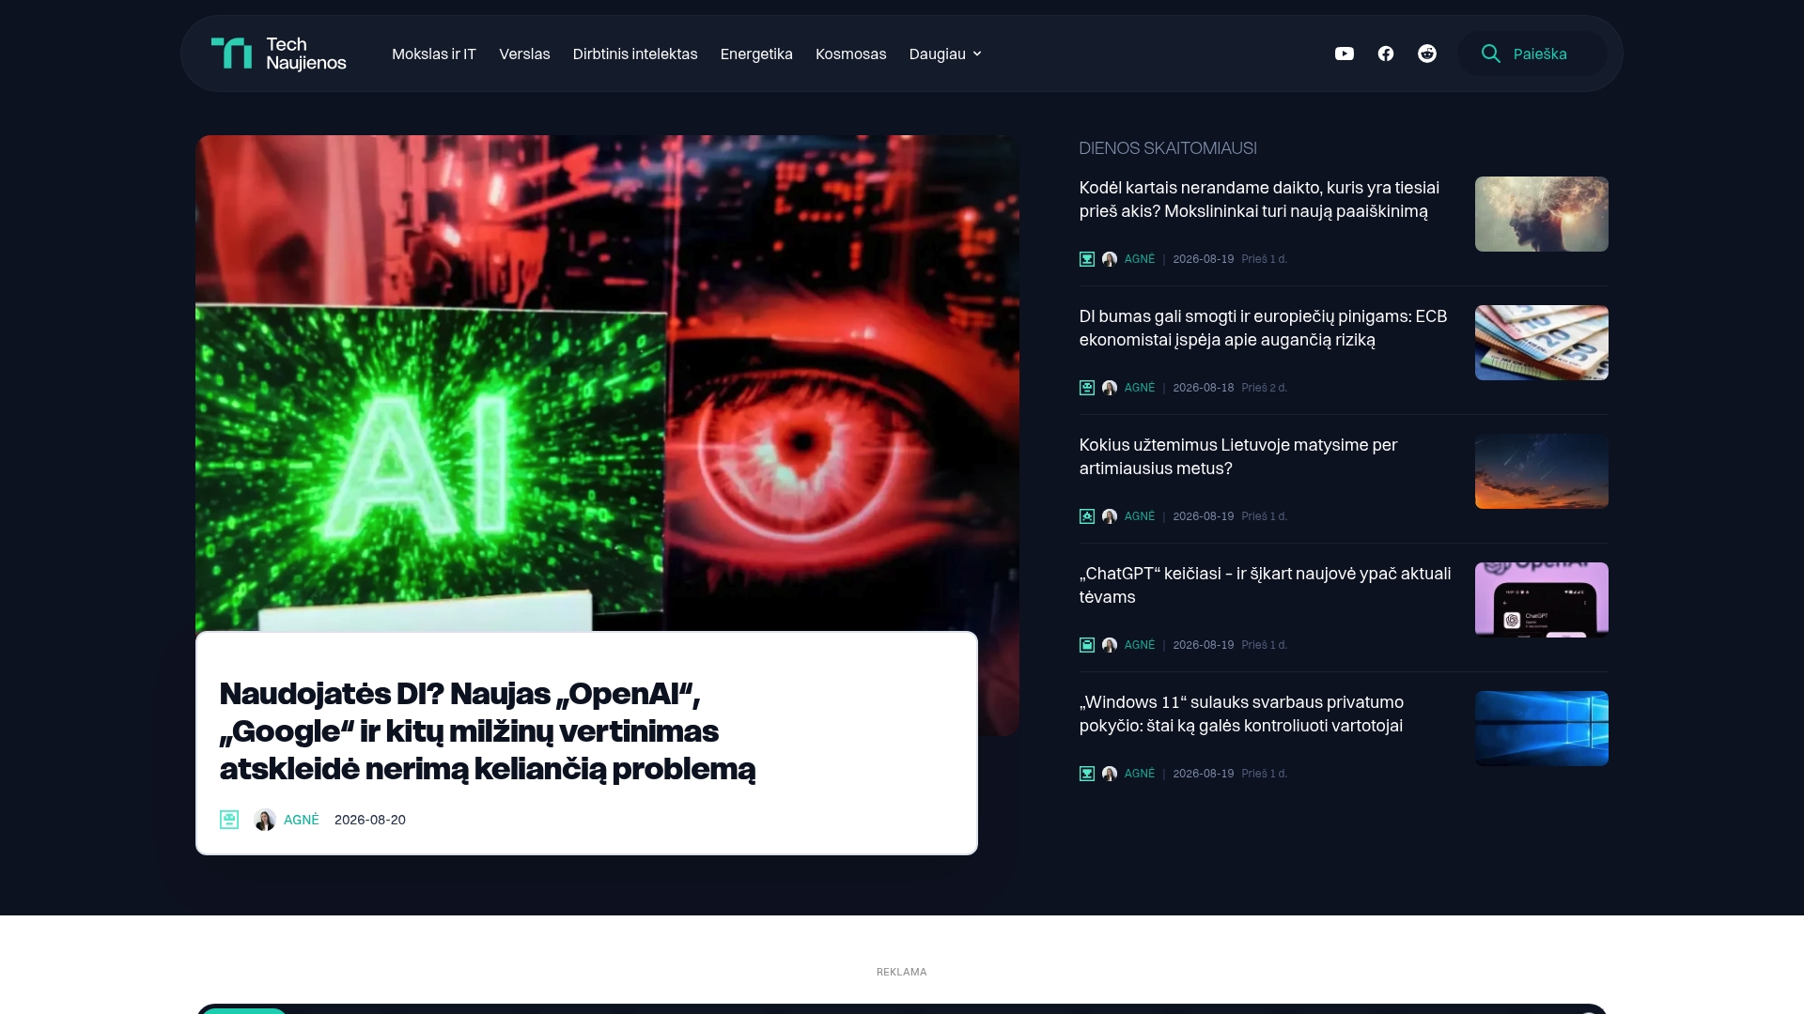Open '„Windows 11“ sulauks svarbaus' article

point(1241,714)
